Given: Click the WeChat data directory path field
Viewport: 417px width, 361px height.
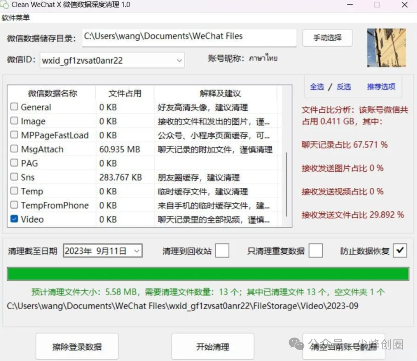Looking at the screenshot, I should [x=189, y=38].
